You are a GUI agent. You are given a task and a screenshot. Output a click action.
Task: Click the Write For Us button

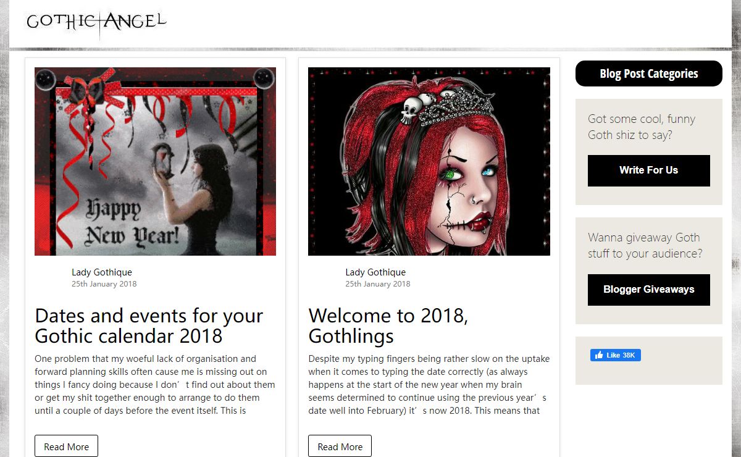648,170
